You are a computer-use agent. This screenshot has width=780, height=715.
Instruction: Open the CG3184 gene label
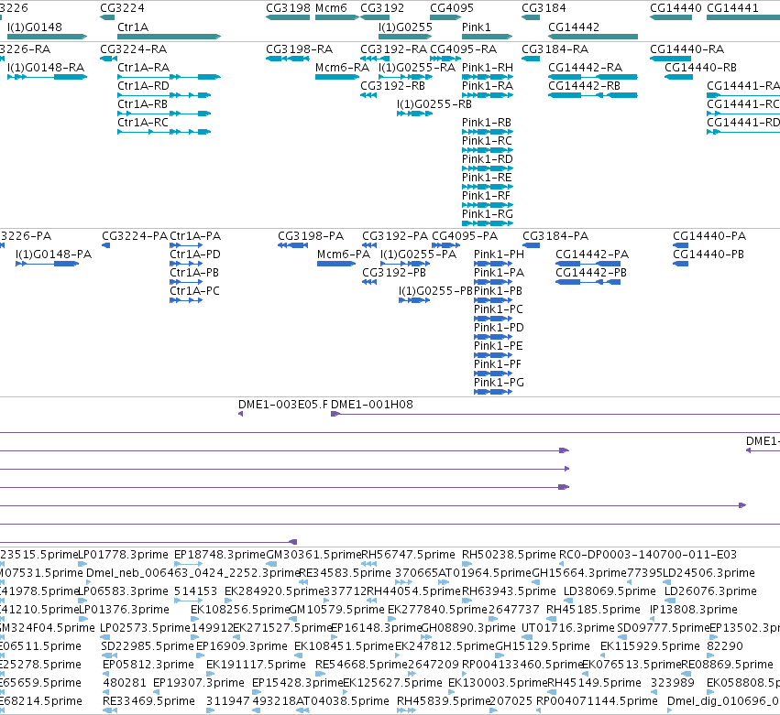544,8
